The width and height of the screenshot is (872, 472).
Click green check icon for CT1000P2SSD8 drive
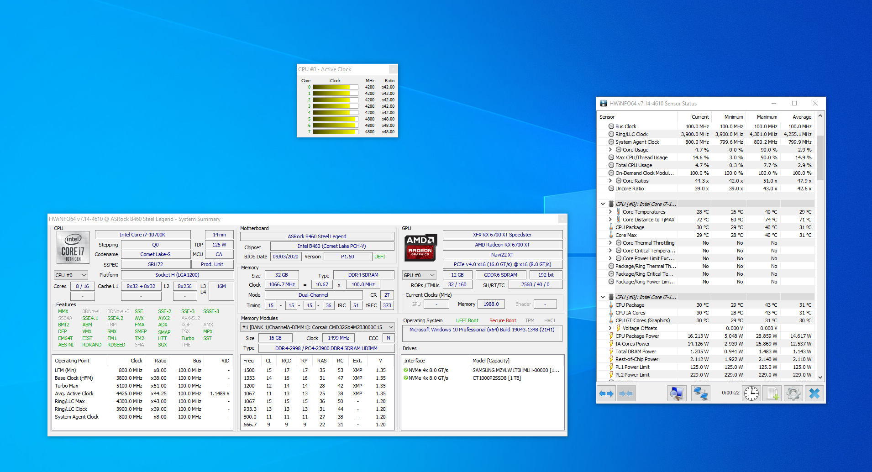click(406, 378)
